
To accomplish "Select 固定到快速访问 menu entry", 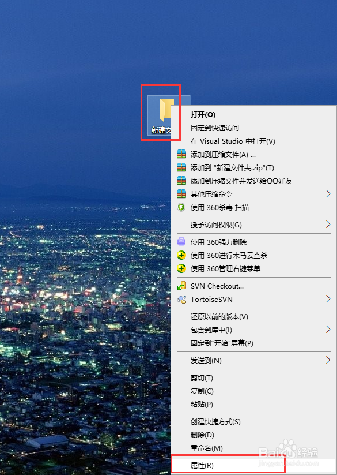I will pos(254,128).
